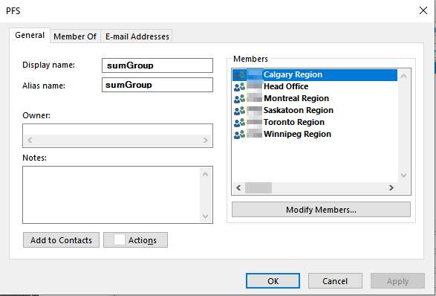The height and width of the screenshot is (296, 436).
Task: Click the members list left scroll arrow
Action: (x=238, y=188)
